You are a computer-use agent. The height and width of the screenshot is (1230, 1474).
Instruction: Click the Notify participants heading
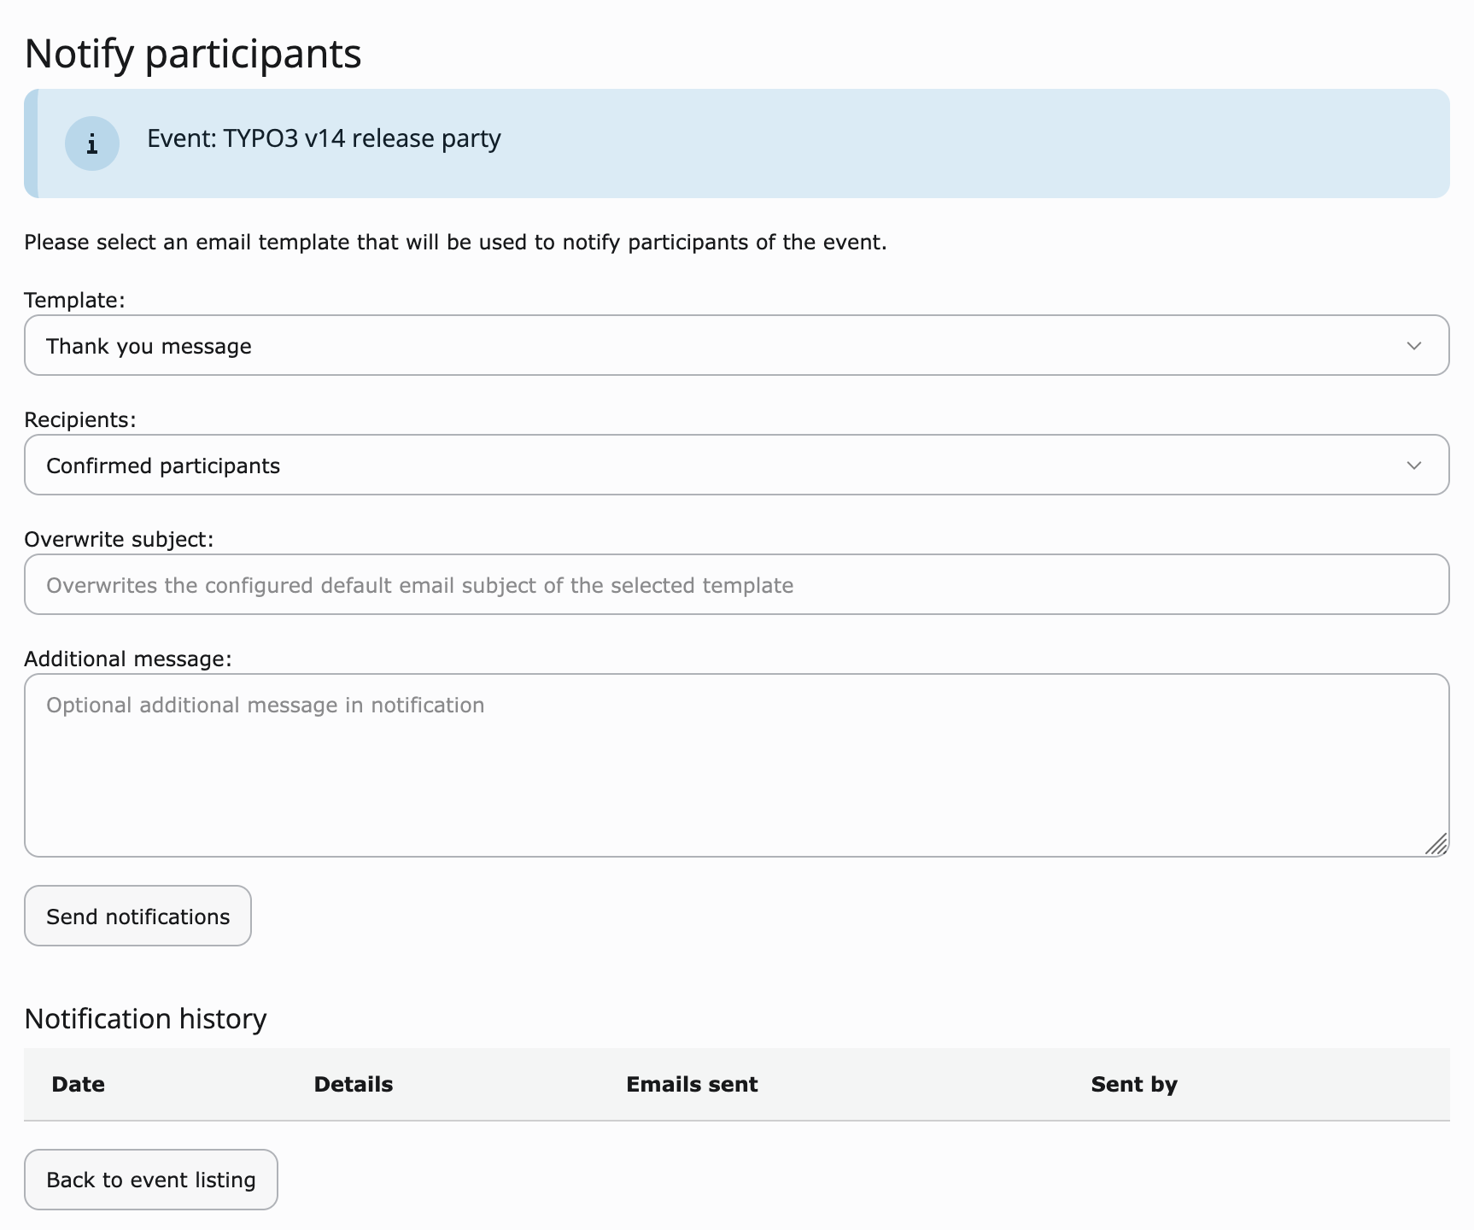(x=193, y=53)
